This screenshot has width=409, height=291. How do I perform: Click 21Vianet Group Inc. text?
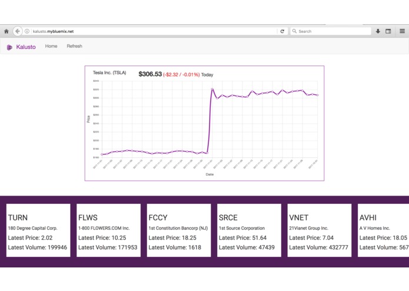pyautogui.click(x=308, y=228)
